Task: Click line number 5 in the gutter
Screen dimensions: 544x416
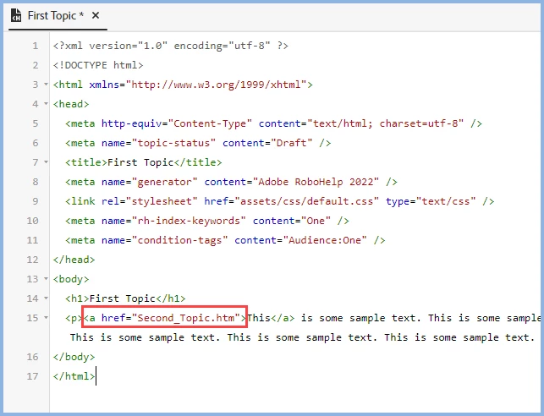Action: [x=35, y=123]
